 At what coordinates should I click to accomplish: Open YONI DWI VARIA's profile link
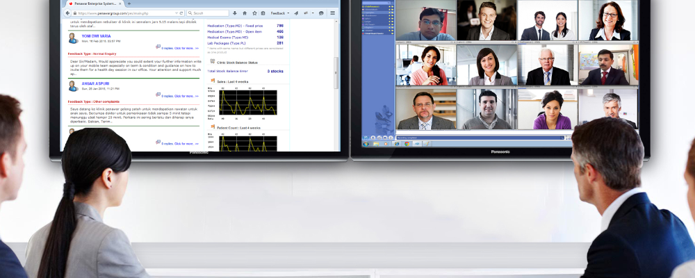95,36
